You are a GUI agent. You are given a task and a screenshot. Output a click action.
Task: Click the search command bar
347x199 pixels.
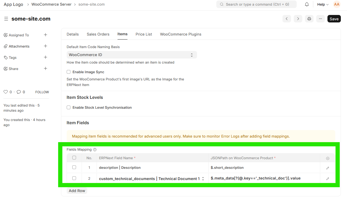(256, 4)
